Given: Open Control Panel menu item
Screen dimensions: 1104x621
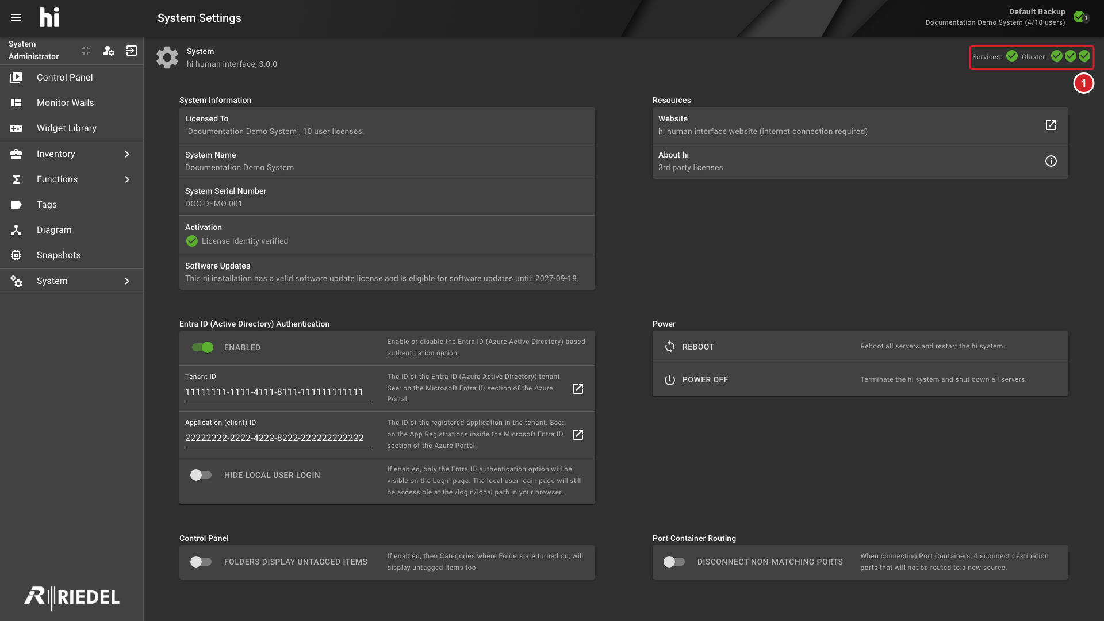Looking at the screenshot, I should pos(72,77).
